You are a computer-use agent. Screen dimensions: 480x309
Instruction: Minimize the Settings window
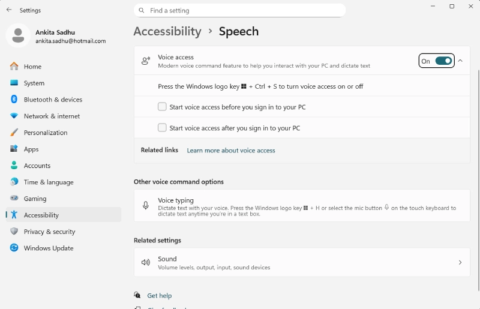pyautogui.click(x=433, y=6)
